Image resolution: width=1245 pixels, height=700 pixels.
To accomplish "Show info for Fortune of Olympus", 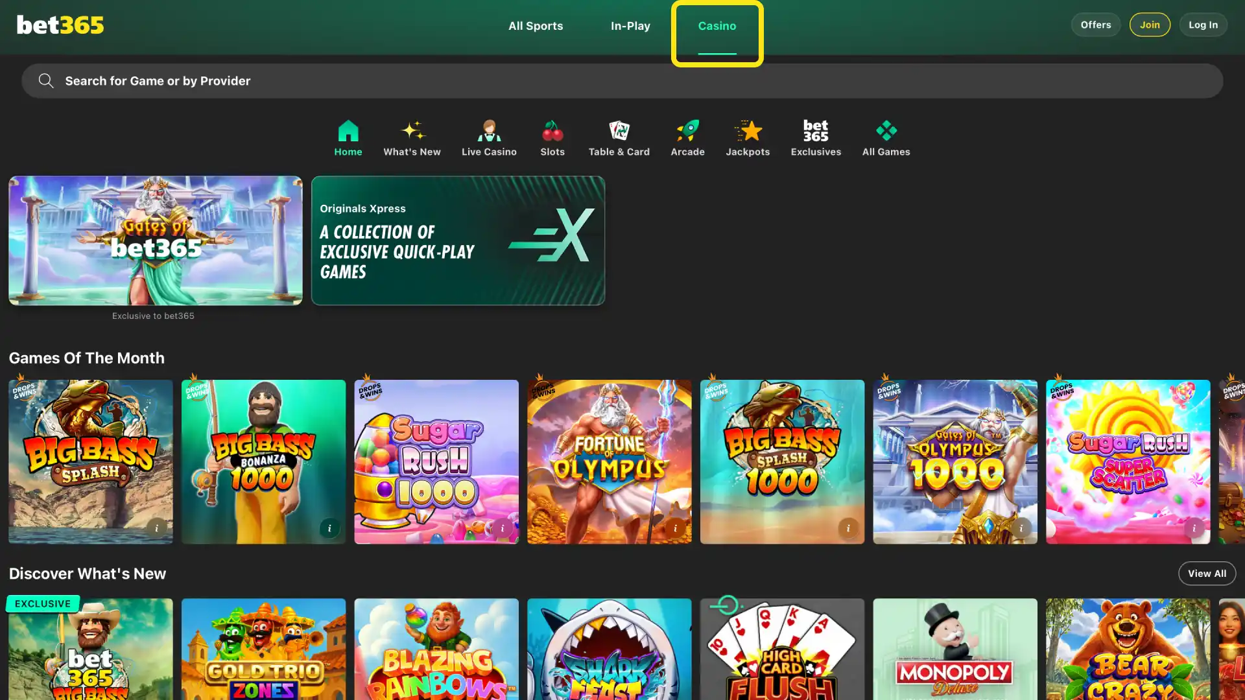I will point(675,528).
